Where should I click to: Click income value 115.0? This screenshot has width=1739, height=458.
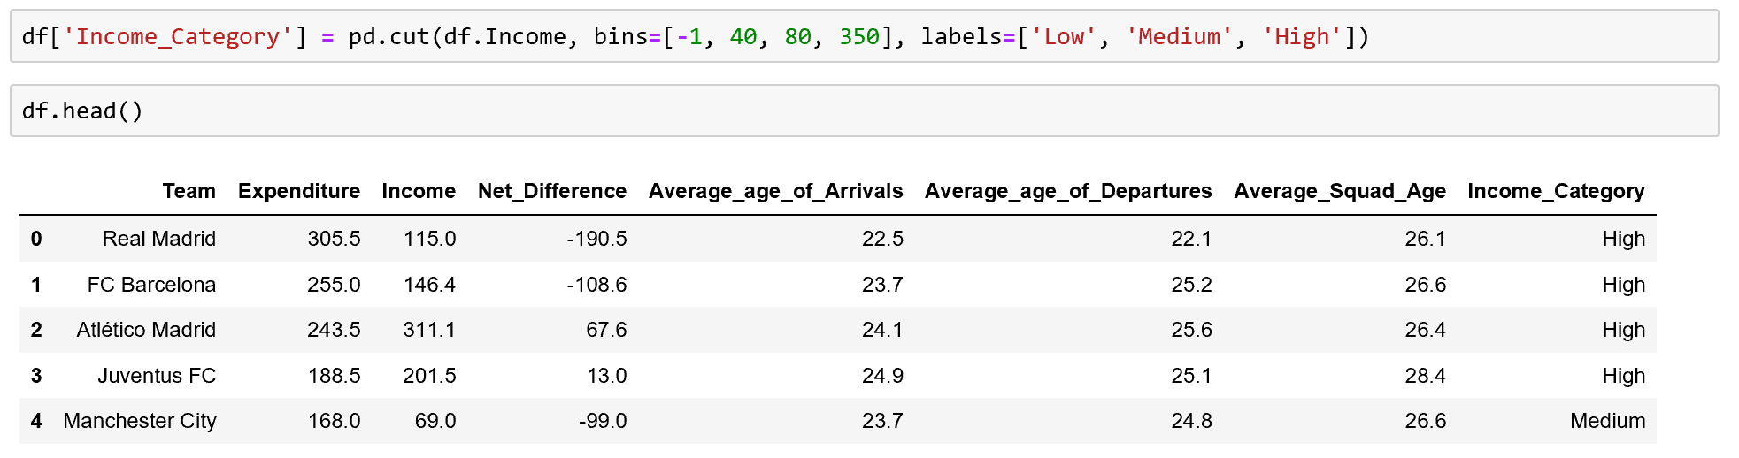tap(429, 239)
